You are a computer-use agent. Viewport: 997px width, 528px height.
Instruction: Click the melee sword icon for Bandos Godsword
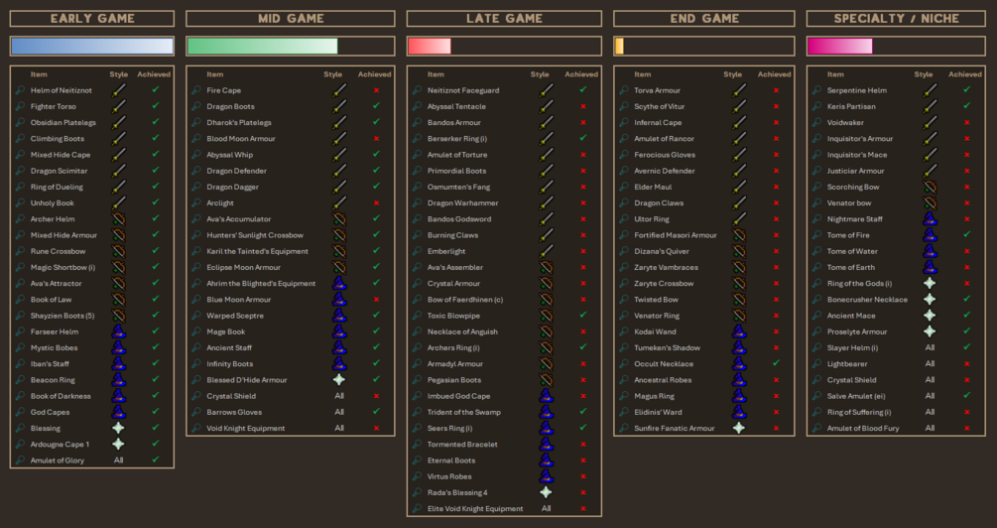[547, 218]
